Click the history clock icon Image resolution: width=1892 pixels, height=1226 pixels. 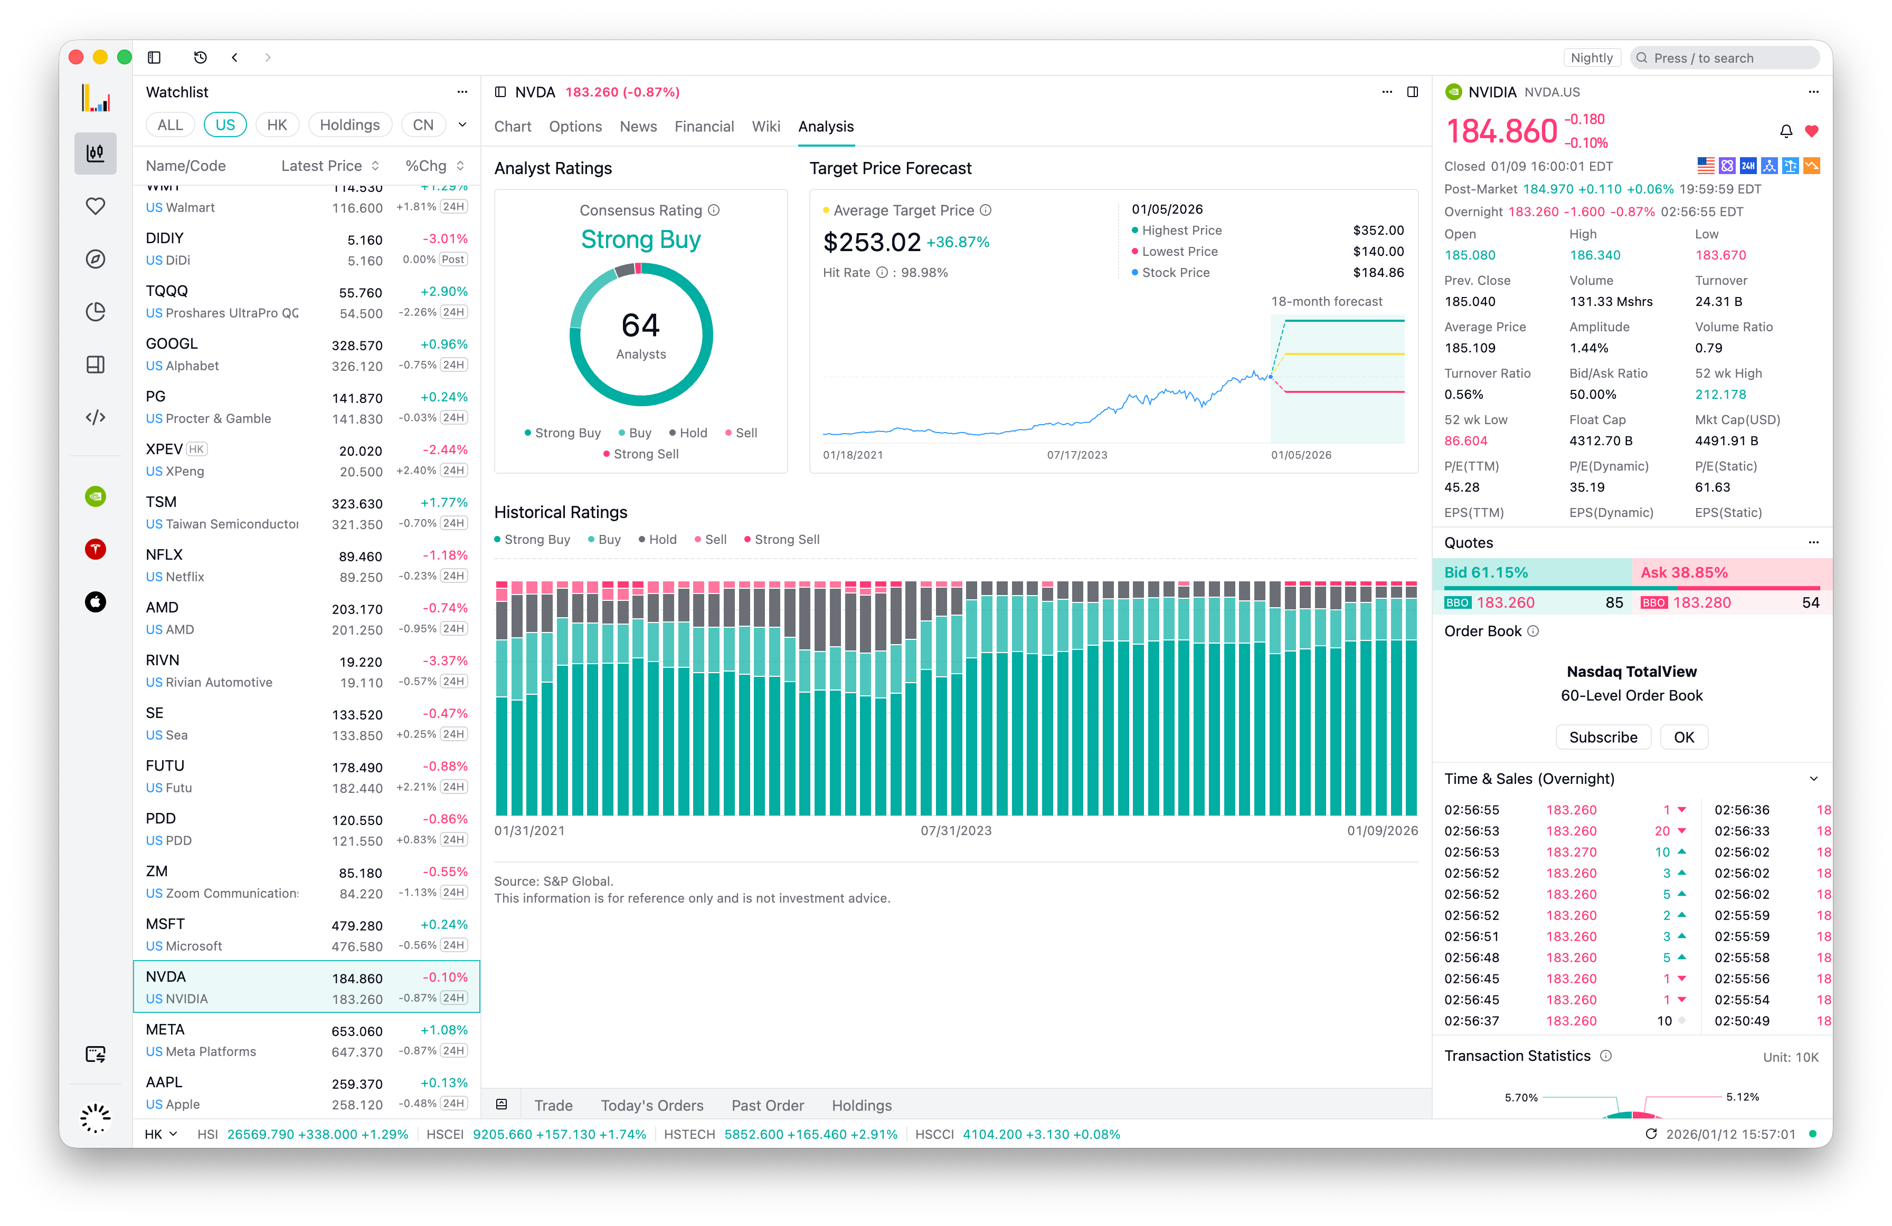point(200,57)
